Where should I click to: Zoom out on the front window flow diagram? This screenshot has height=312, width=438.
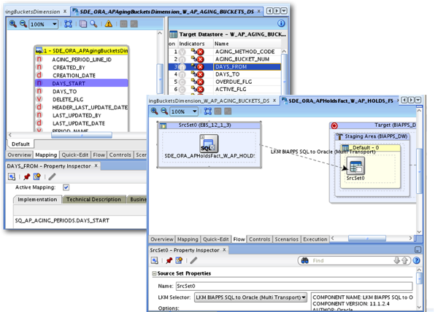pyautogui.click(x=164, y=112)
